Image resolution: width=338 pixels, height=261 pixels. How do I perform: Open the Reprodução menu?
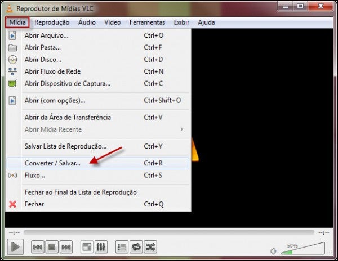pos(52,22)
